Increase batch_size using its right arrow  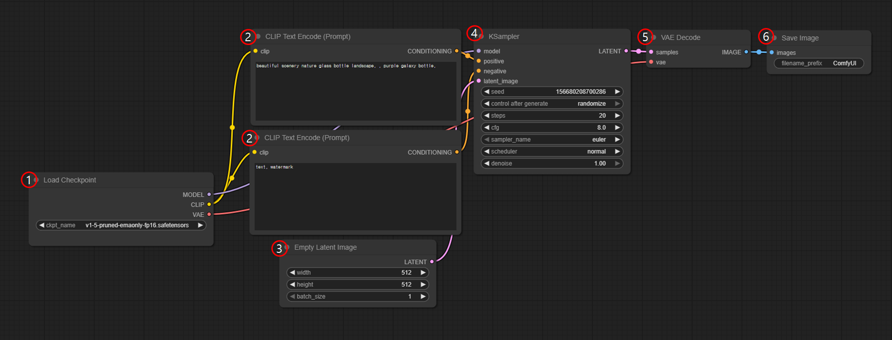[423, 296]
